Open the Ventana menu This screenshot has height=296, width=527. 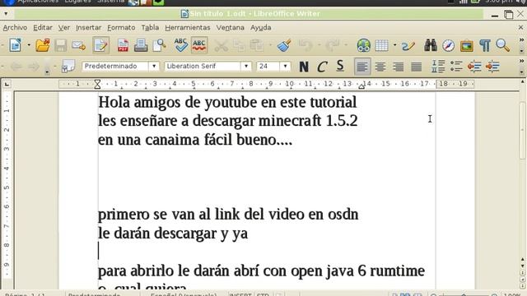point(231,27)
